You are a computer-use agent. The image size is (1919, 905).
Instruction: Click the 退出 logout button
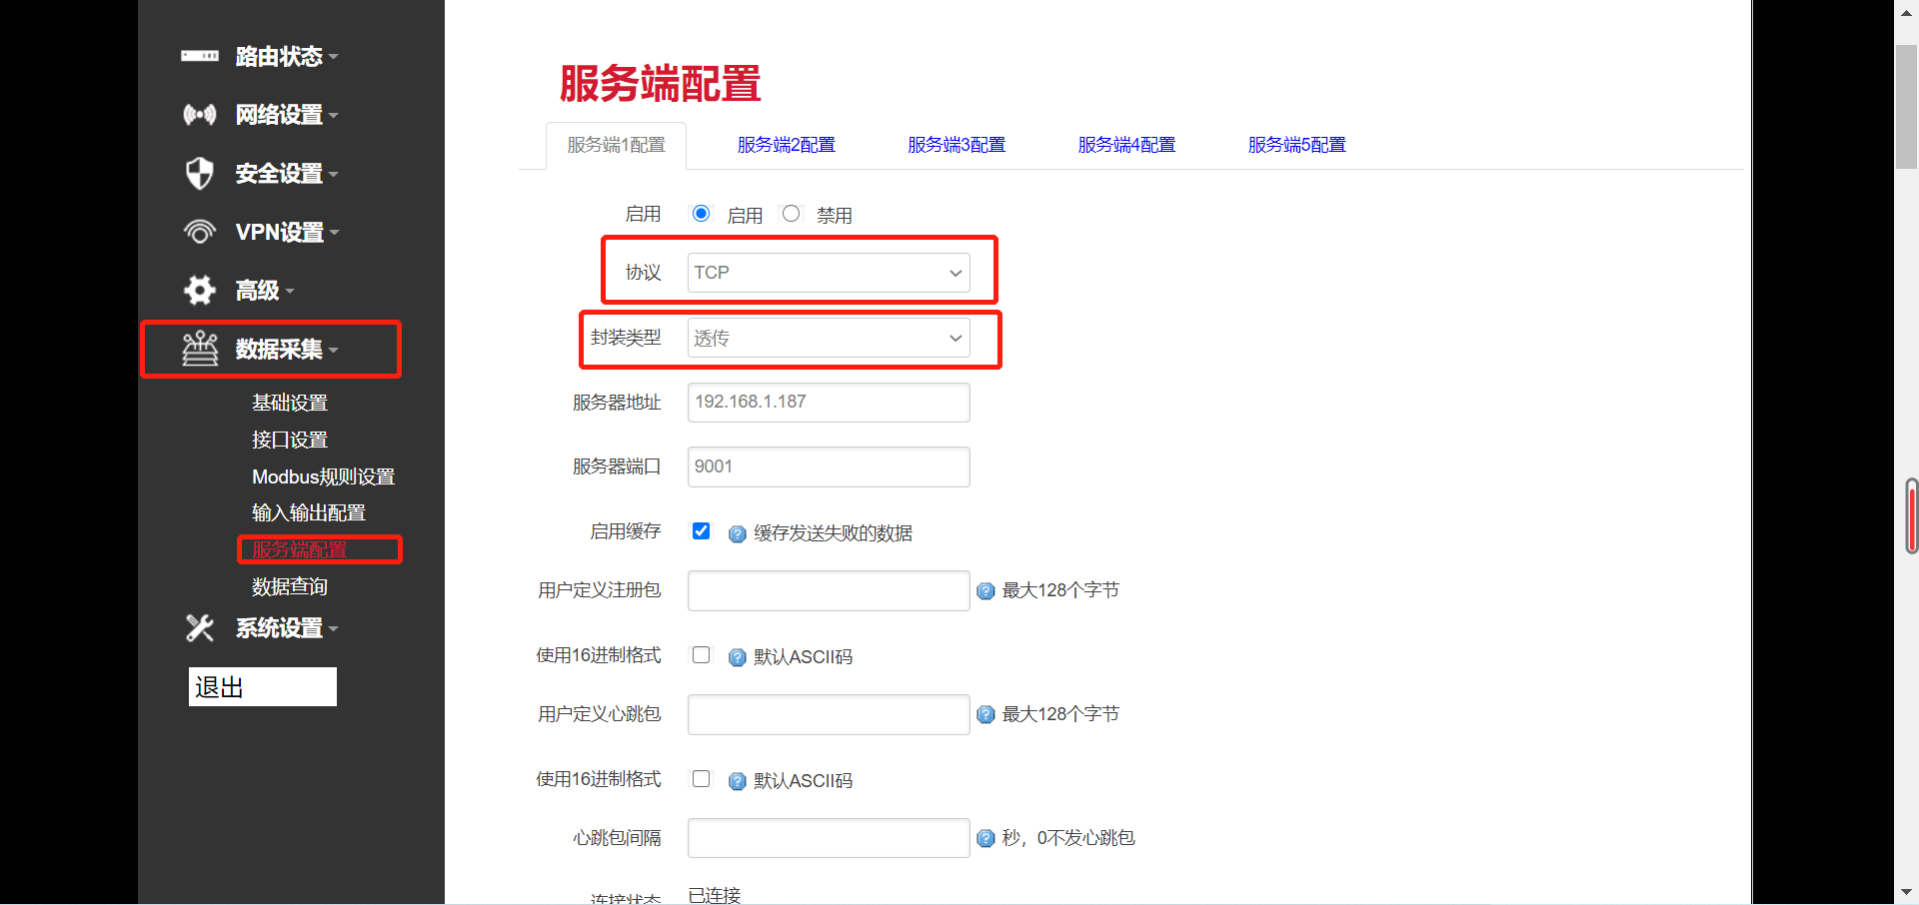262,687
